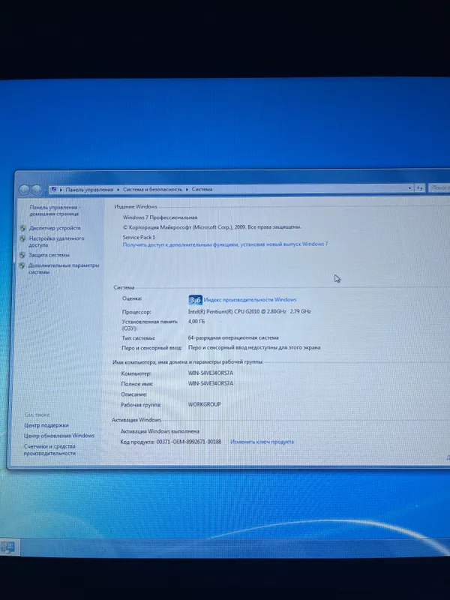The height and width of the screenshot is (600, 450).
Task: Select 'Система' breadcrumb segment
Action: coord(202,189)
